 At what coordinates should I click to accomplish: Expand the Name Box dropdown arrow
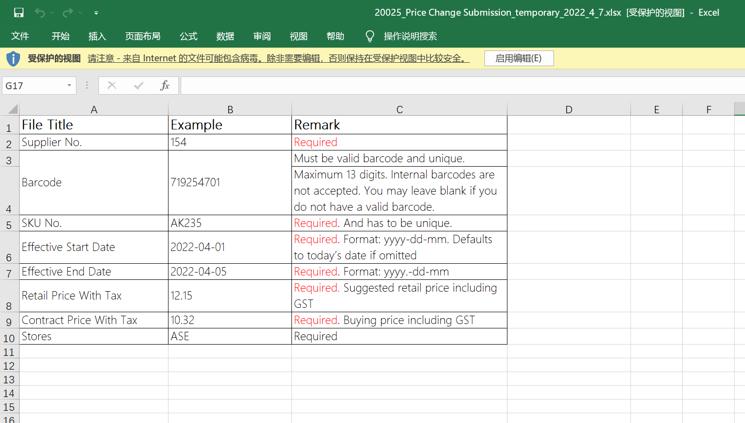[x=69, y=85]
